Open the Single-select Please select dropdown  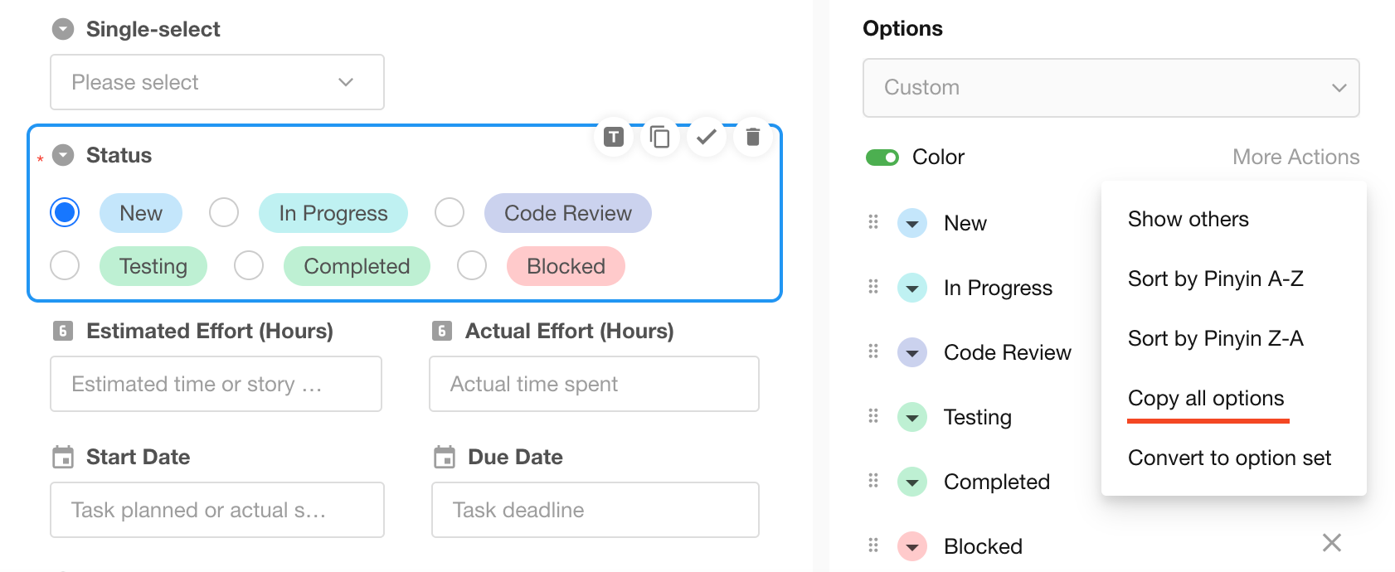pos(217,82)
